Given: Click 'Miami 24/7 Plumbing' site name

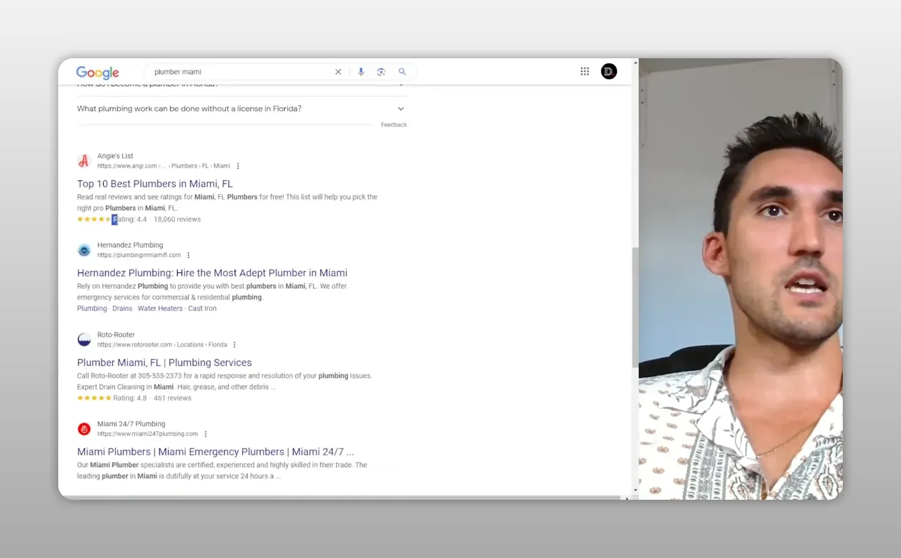Looking at the screenshot, I should (x=131, y=424).
